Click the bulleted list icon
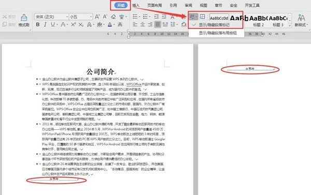This screenshot has height=195, width=311. click(135, 17)
